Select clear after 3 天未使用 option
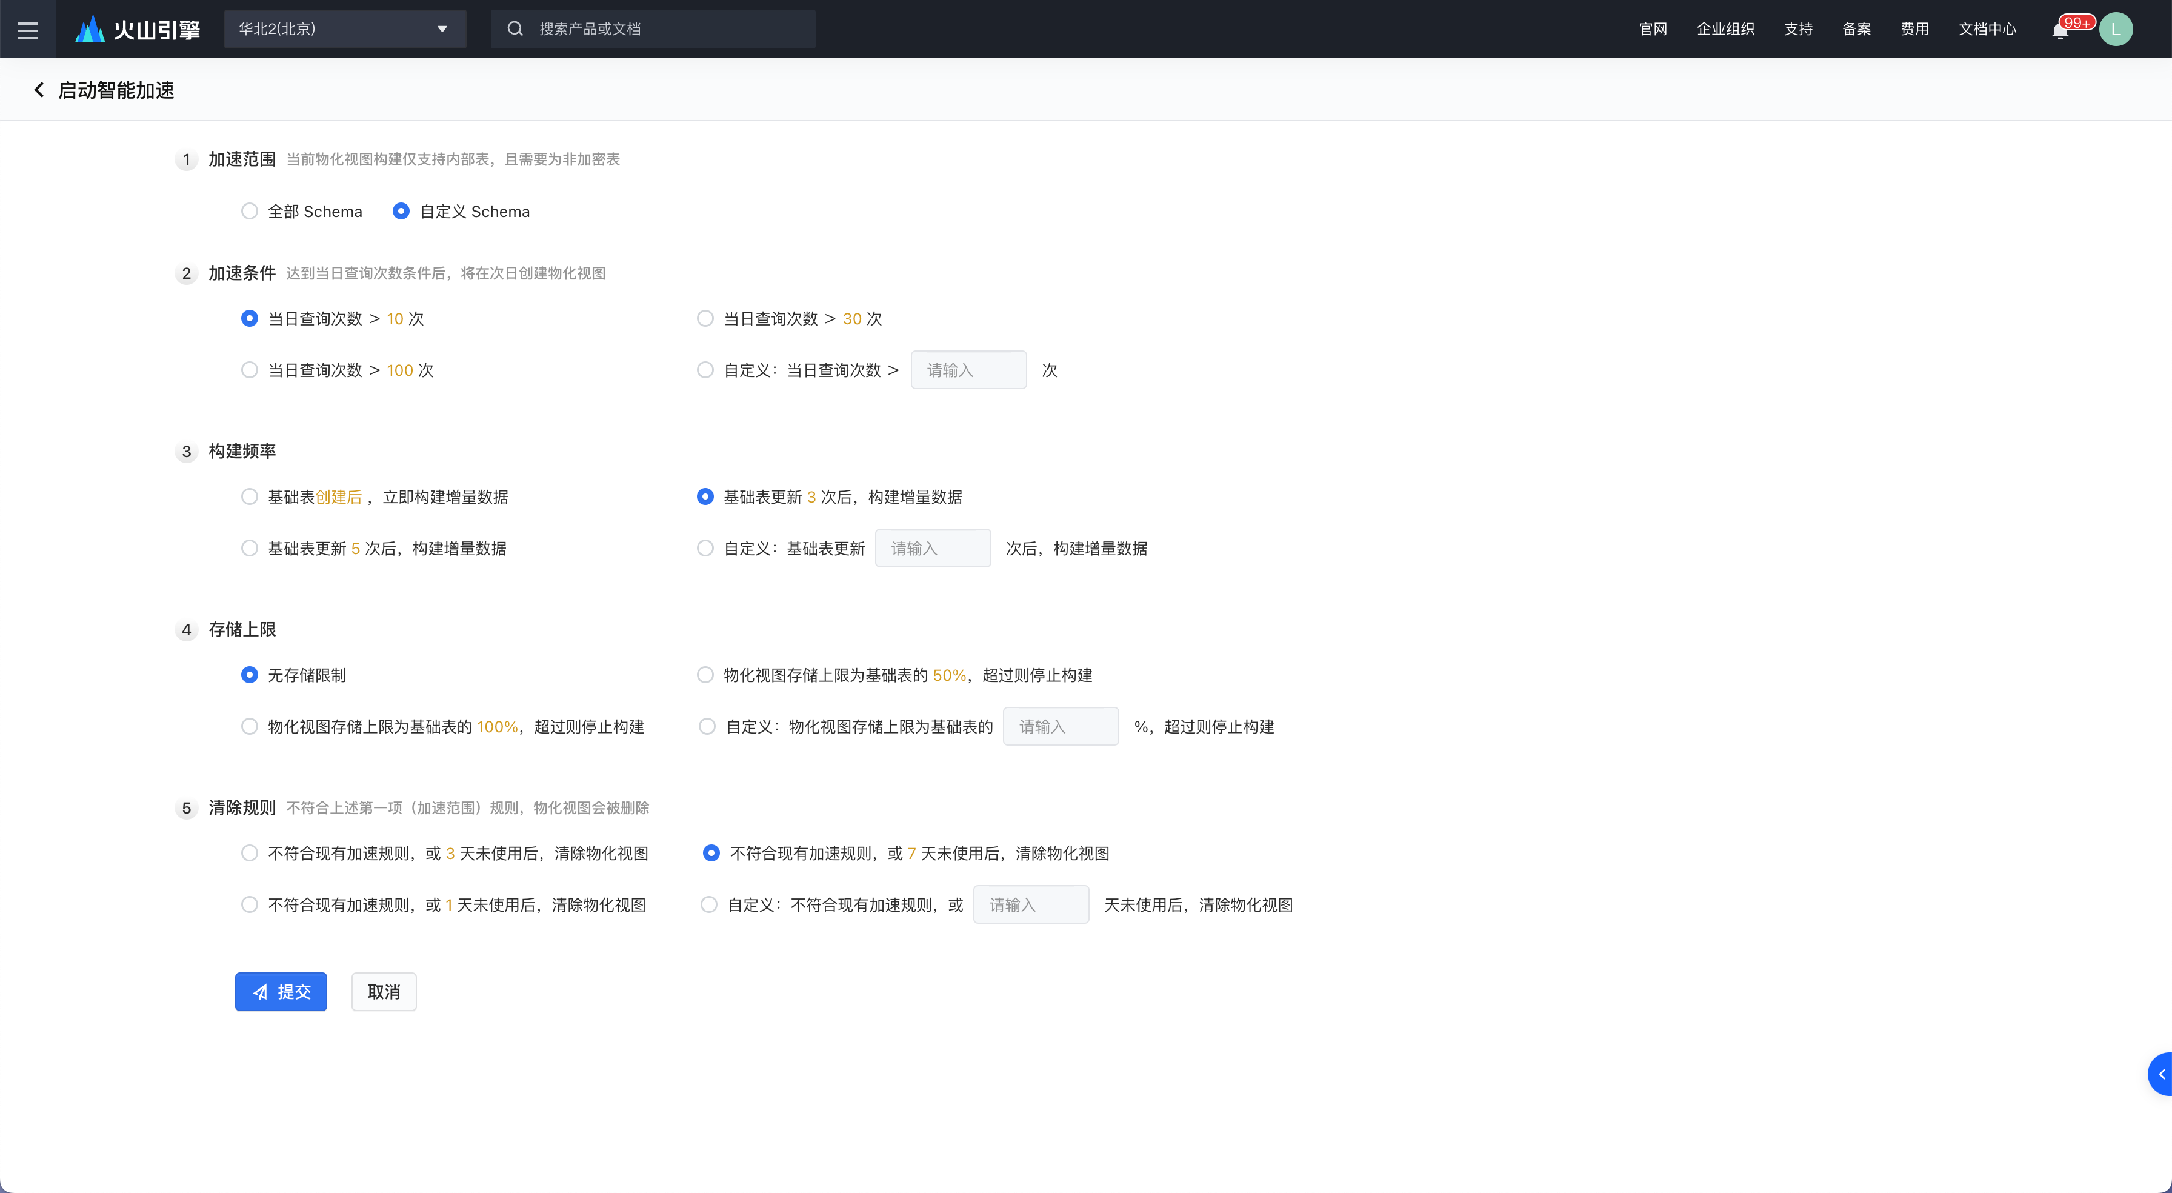2172x1193 pixels. pos(250,853)
